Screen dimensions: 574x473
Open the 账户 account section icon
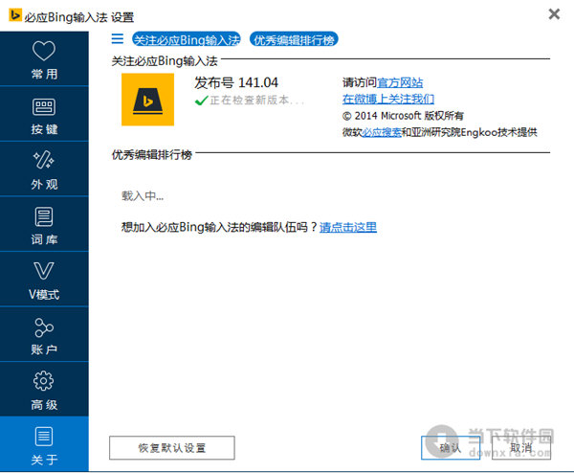pos(44,327)
